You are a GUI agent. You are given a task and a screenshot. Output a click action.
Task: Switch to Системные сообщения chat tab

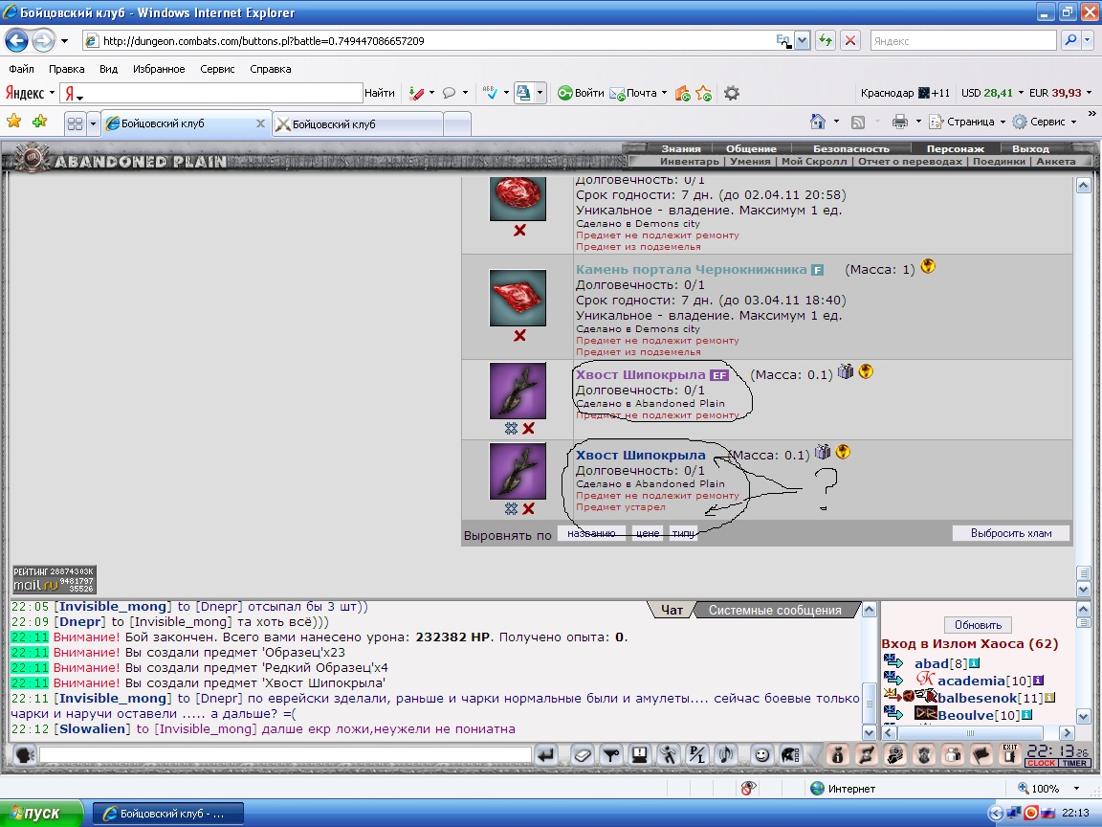775,611
